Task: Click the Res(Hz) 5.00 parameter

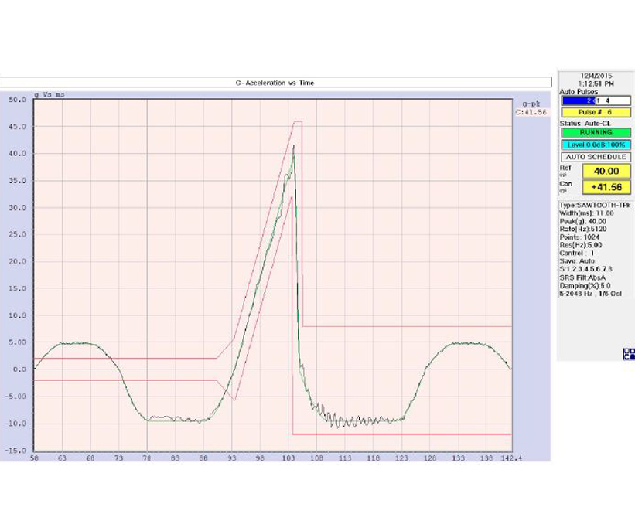Action: tap(581, 245)
